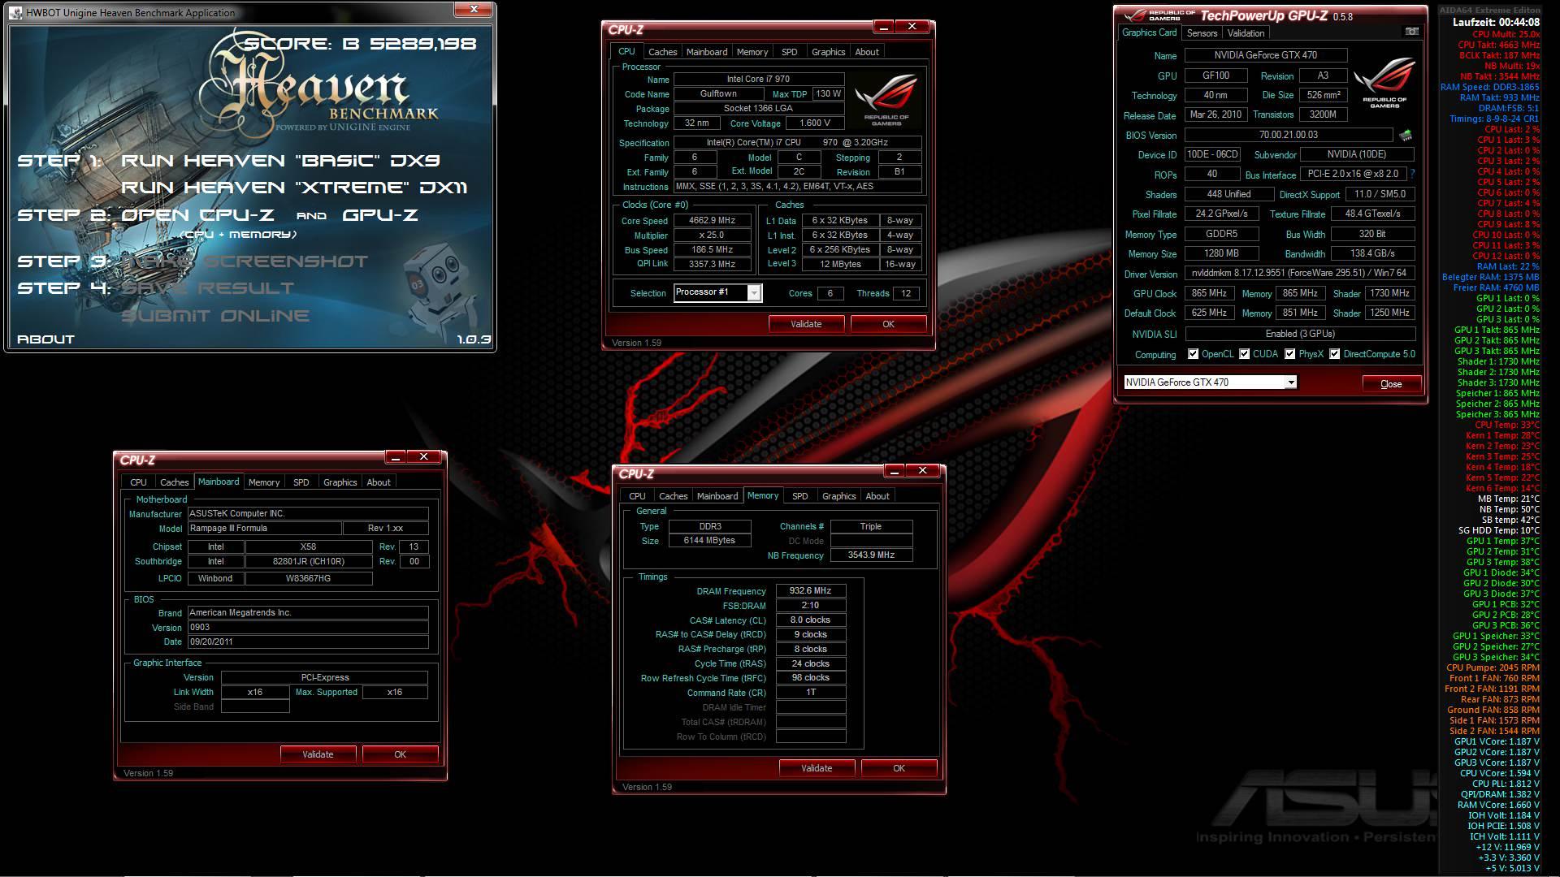Click the Close button in GPU-Z

click(x=1391, y=384)
